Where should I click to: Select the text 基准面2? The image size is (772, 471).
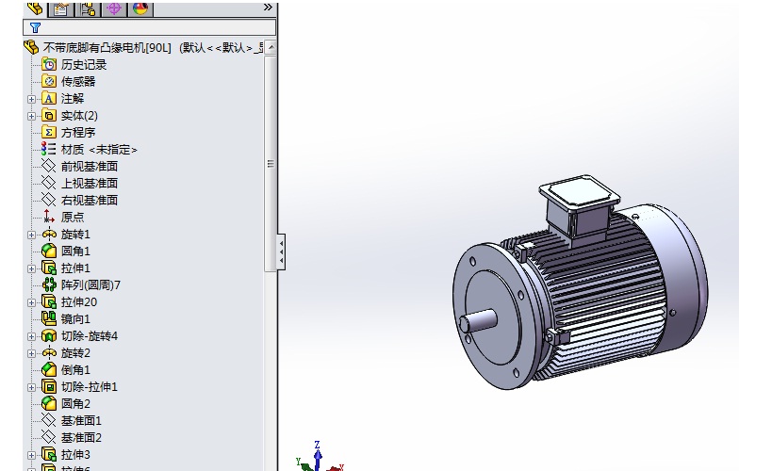(x=81, y=437)
